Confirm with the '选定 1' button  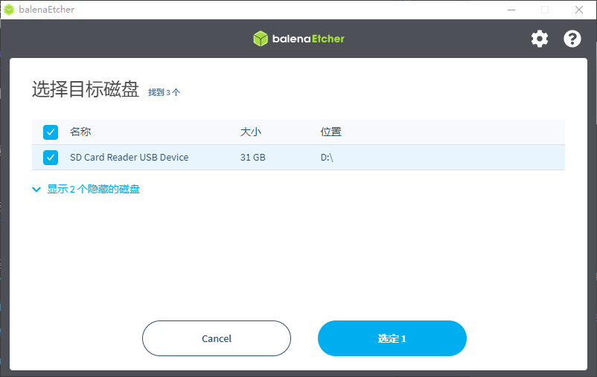(392, 338)
